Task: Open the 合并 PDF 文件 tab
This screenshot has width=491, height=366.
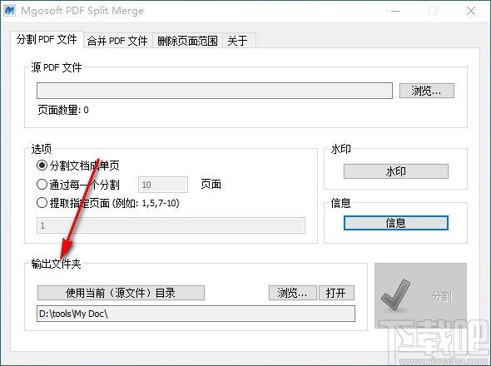Action: 117,41
